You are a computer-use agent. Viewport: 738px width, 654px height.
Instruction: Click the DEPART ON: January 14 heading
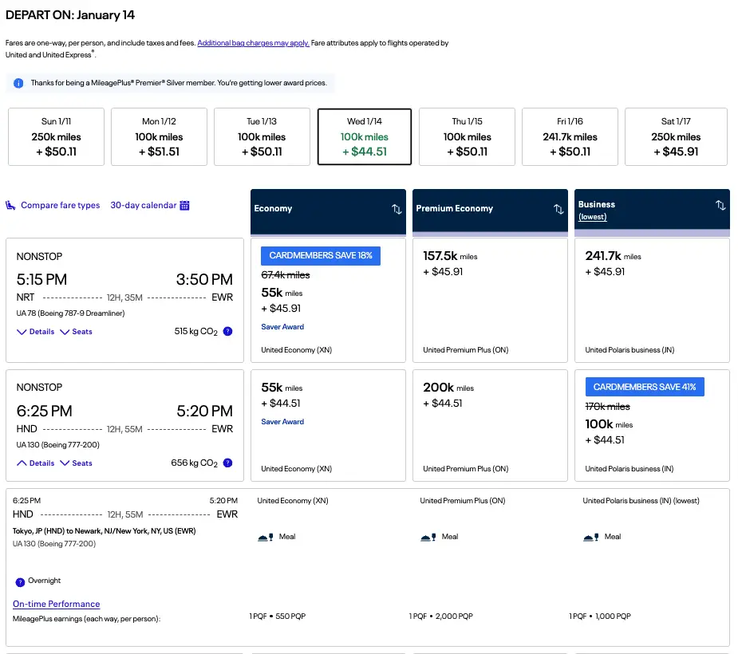pyautogui.click(x=70, y=15)
